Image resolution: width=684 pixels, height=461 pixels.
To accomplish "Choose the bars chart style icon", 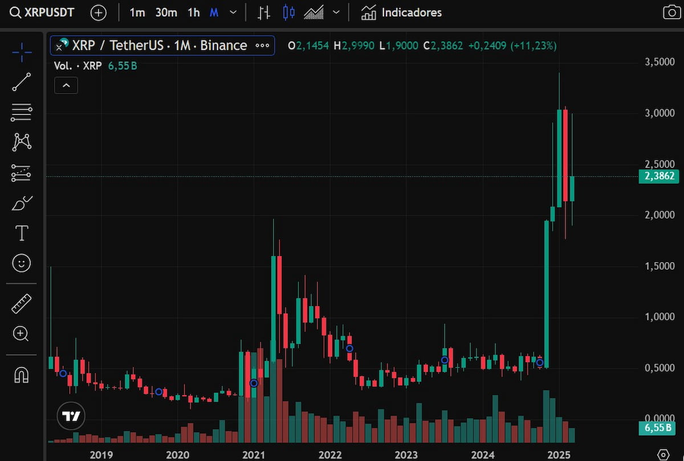I will 264,12.
